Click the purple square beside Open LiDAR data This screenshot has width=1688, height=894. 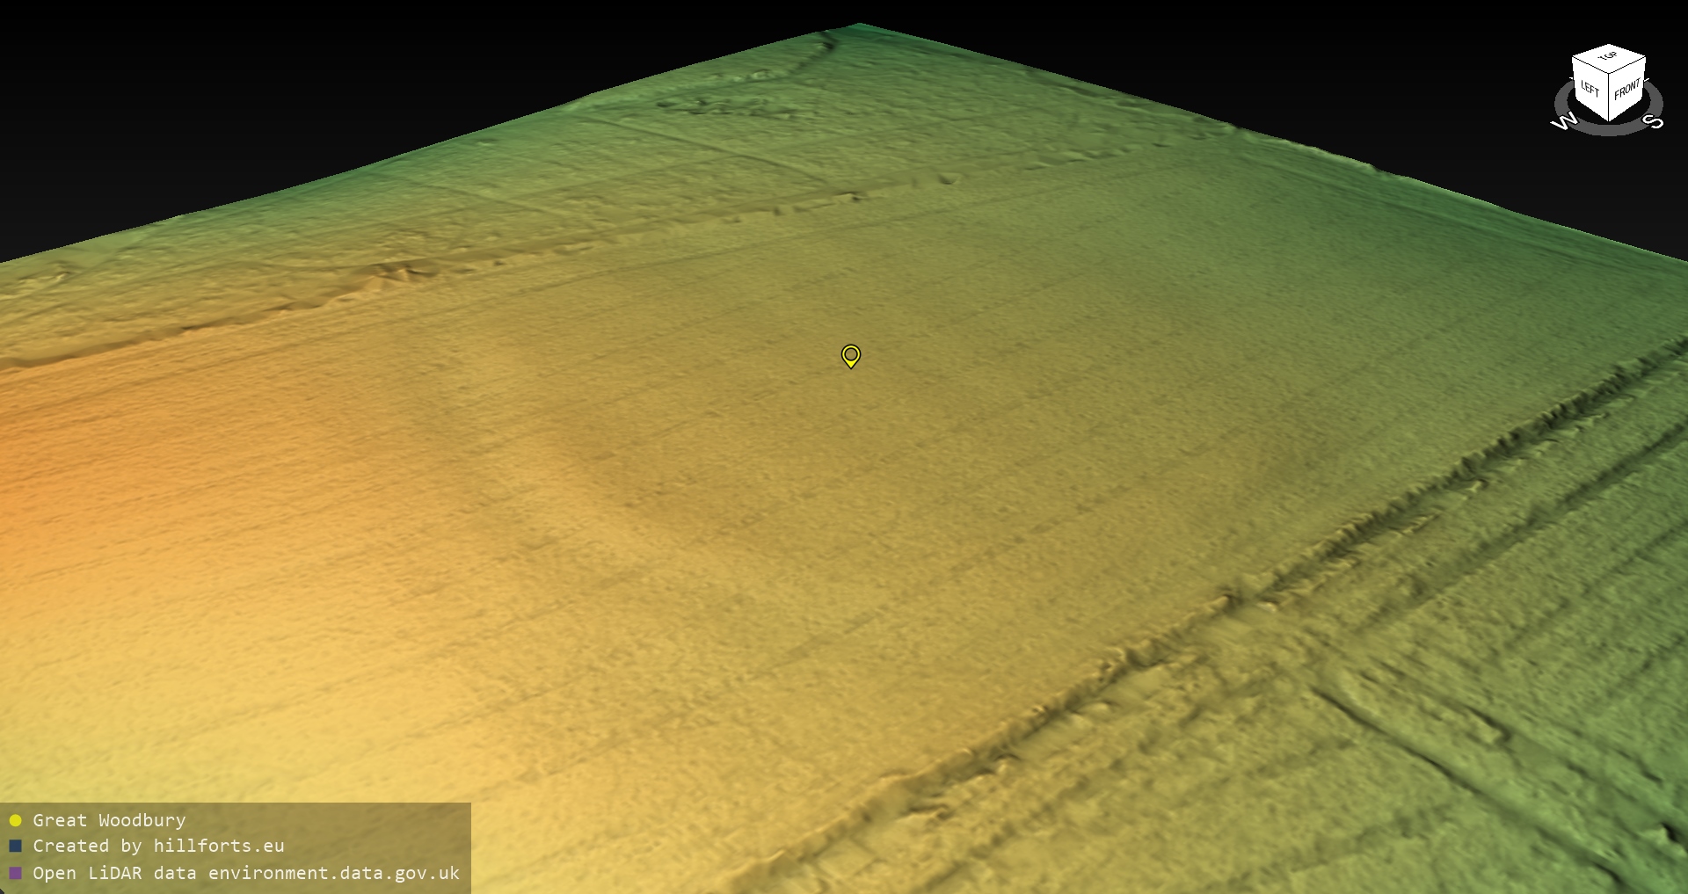point(15,874)
